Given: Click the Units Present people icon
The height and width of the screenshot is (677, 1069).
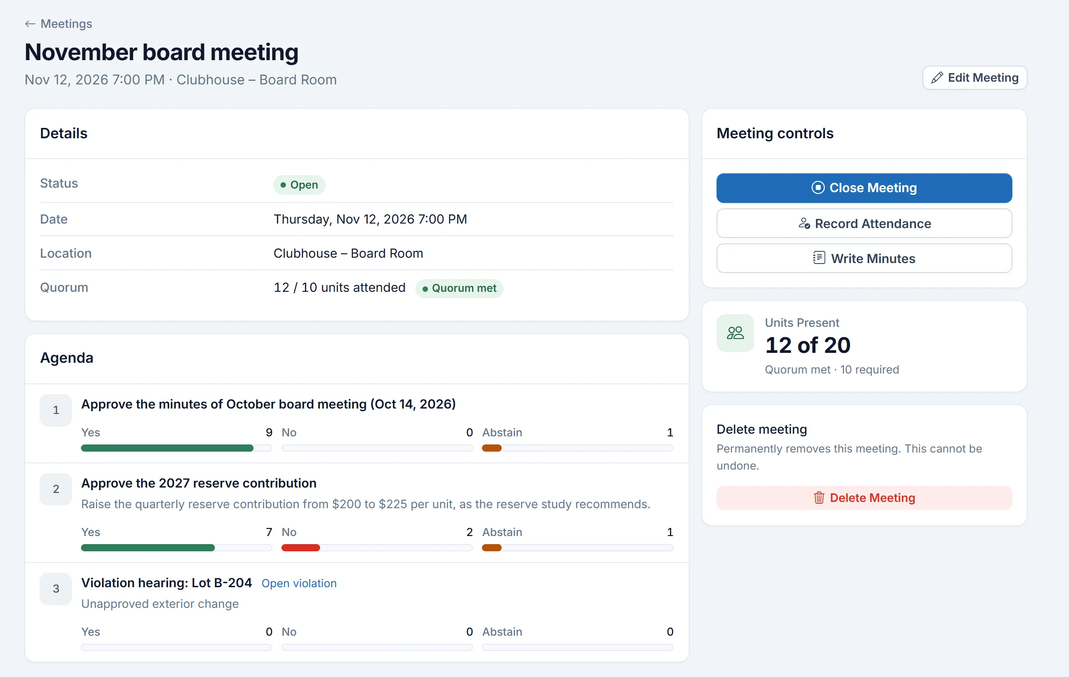Looking at the screenshot, I should coord(735,333).
